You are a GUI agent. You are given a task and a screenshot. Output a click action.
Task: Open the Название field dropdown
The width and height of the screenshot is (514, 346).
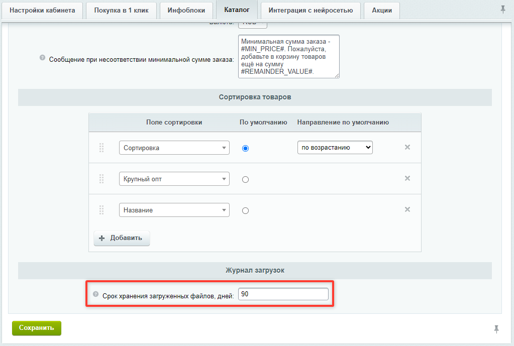pos(174,210)
